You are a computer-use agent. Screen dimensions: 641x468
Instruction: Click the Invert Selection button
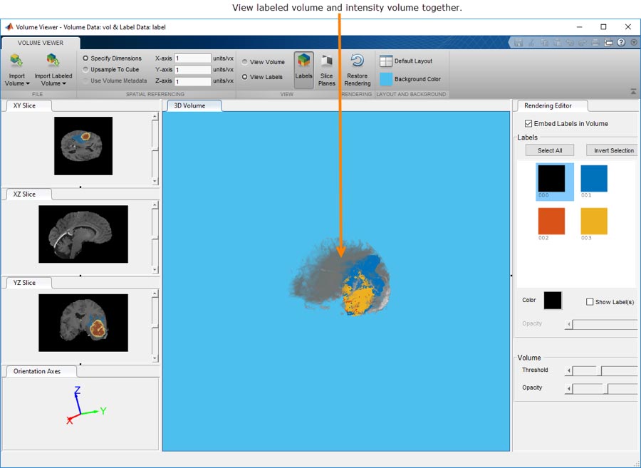click(613, 150)
